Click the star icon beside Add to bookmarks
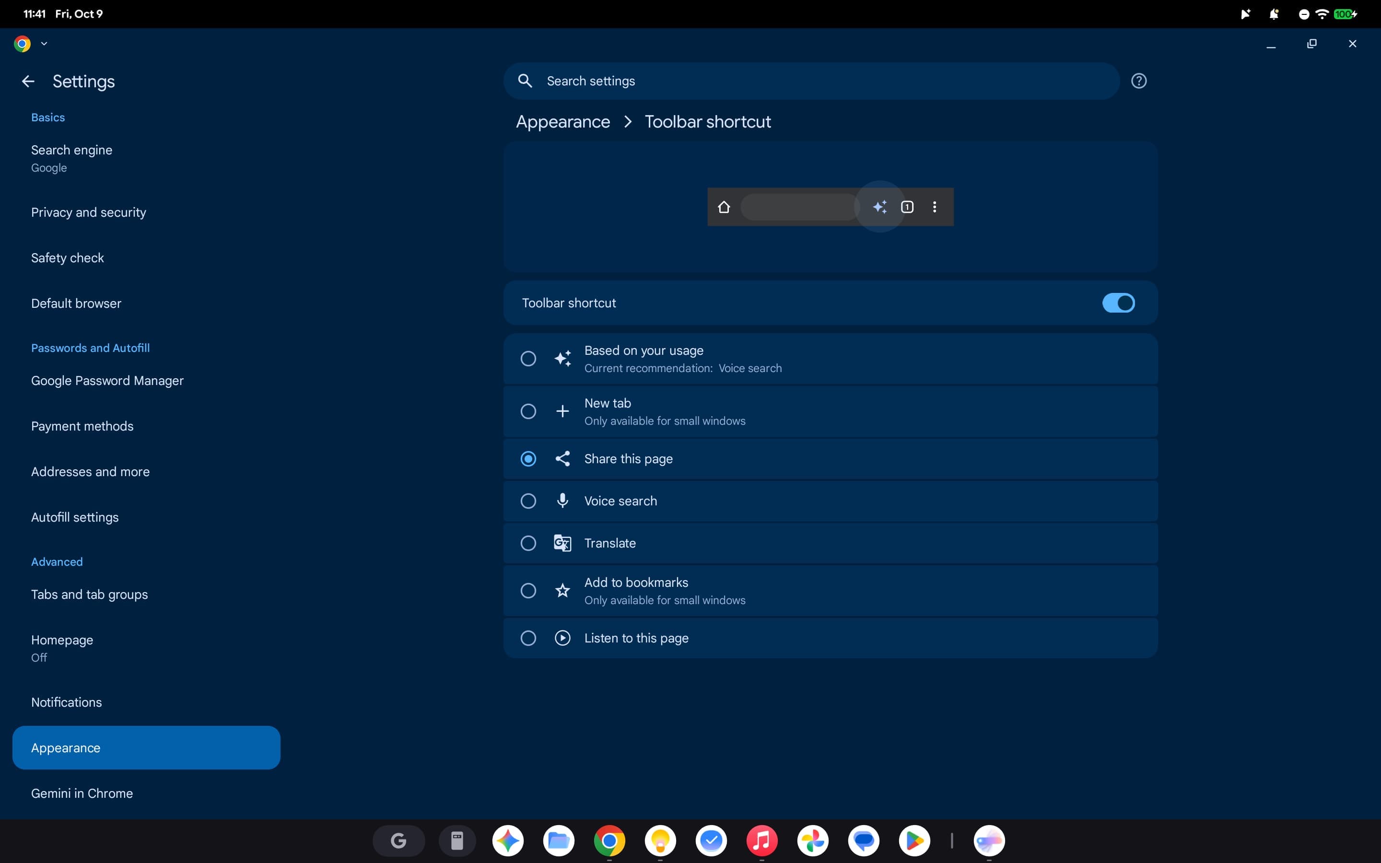Image resolution: width=1381 pixels, height=863 pixels. click(562, 590)
